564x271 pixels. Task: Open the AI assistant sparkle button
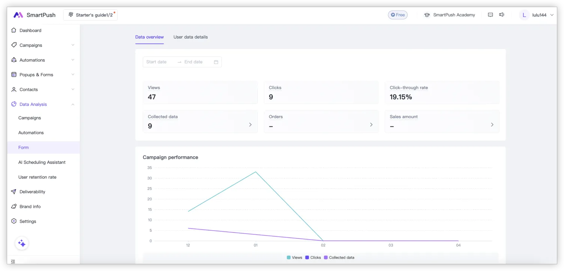coord(22,243)
